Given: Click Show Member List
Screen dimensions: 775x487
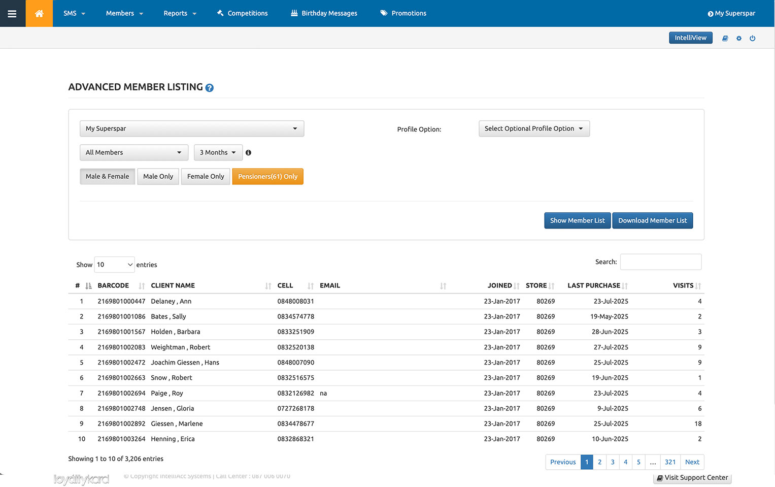Looking at the screenshot, I should click(578, 220).
